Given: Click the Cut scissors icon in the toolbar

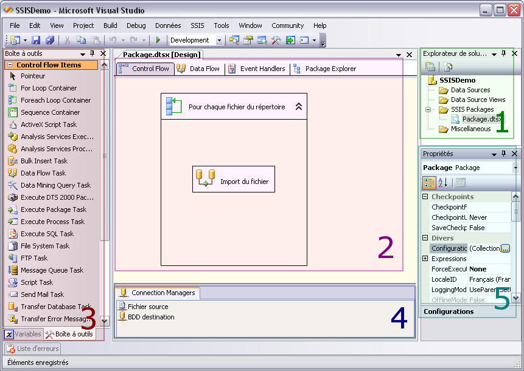Looking at the screenshot, I should pyautogui.click(x=67, y=40).
